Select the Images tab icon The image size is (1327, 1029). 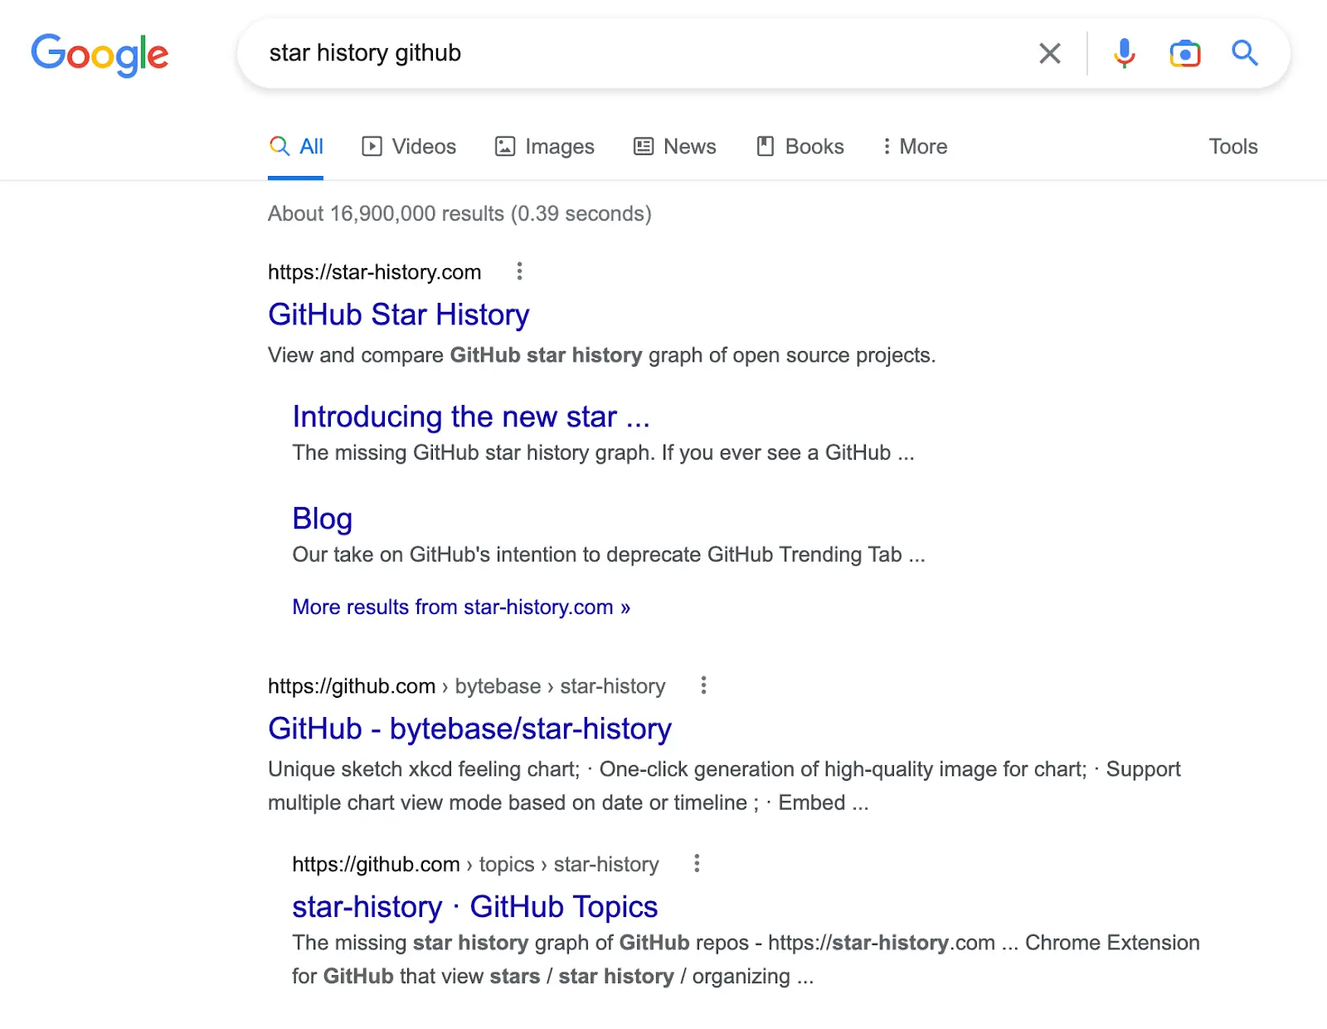[x=504, y=146]
